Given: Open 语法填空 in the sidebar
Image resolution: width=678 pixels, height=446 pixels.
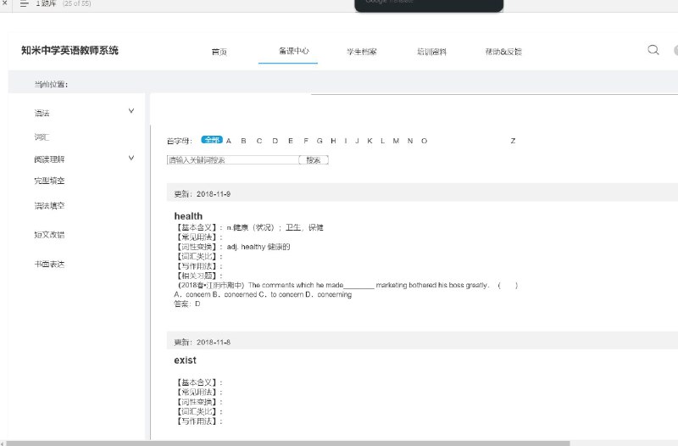Looking at the screenshot, I should pos(49,206).
